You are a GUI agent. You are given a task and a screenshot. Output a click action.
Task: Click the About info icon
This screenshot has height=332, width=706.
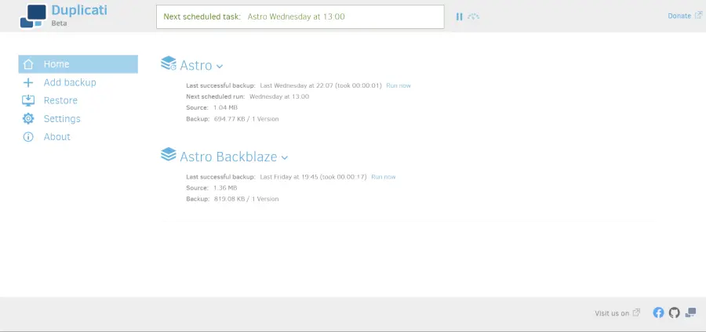pyautogui.click(x=28, y=136)
